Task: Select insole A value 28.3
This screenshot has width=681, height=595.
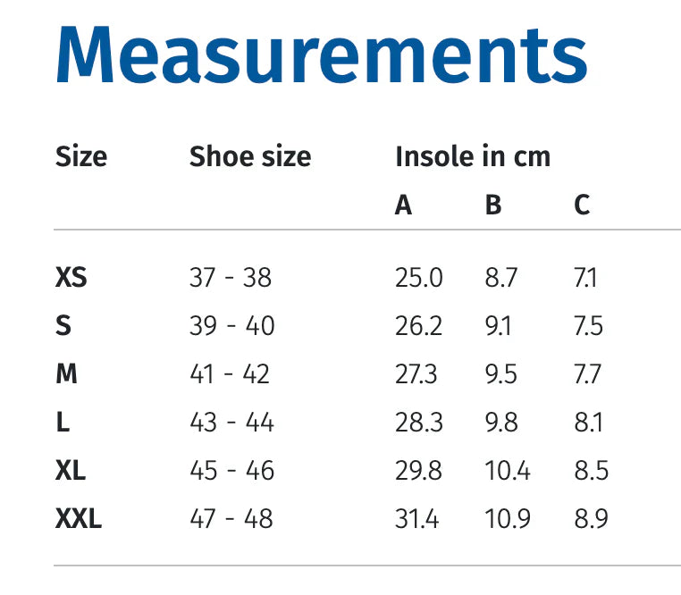Action: tap(418, 422)
